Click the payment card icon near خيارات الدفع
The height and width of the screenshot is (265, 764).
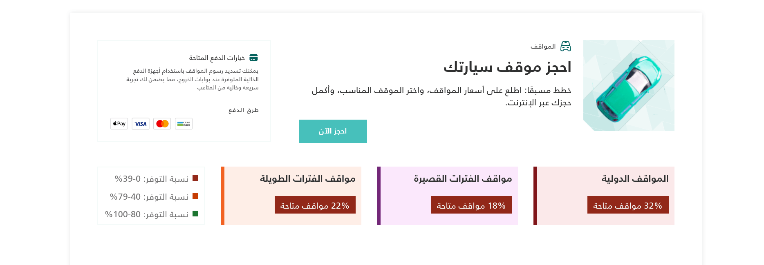(x=253, y=58)
